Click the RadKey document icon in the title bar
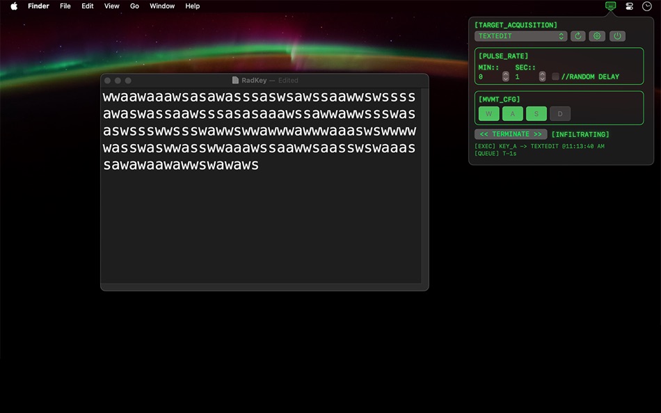 click(235, 80)
